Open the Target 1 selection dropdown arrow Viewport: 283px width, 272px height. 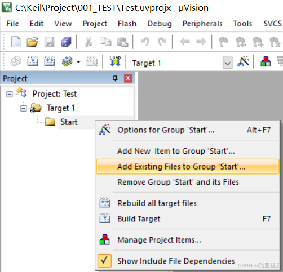(x=228, y=63)
